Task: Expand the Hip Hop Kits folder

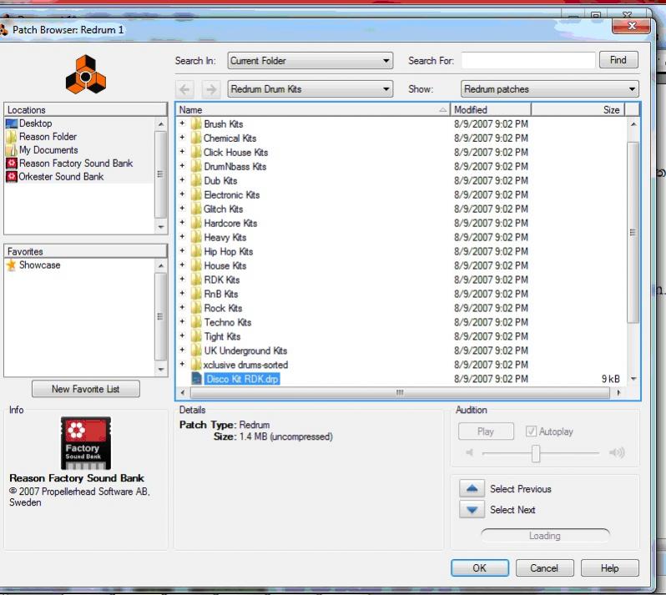Action: pos(182,250)
